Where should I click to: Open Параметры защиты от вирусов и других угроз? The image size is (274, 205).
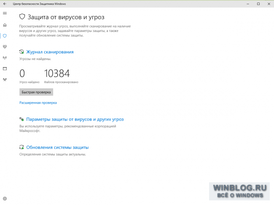pos(75,119)
